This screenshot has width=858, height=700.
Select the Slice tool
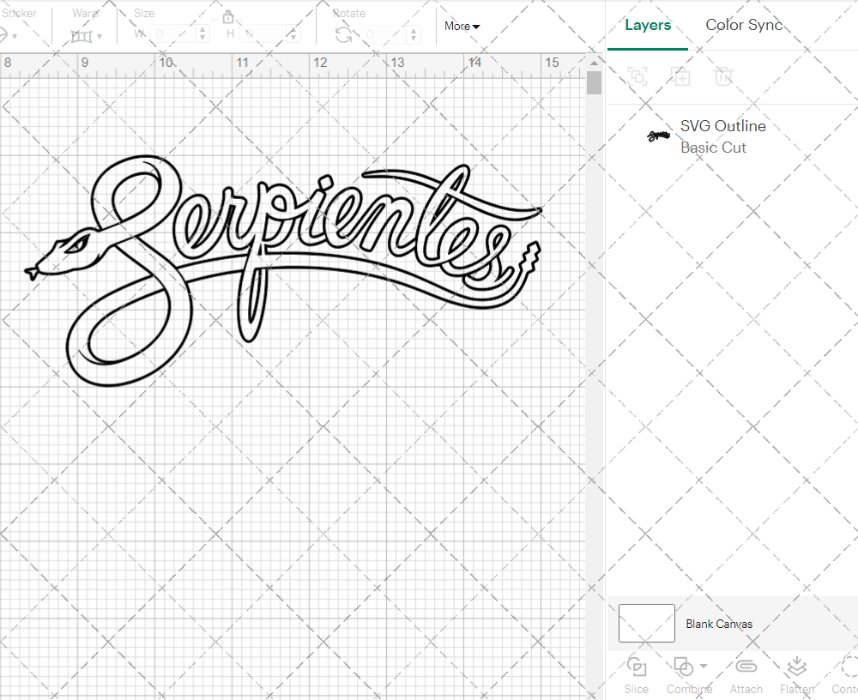click(636, 674)
